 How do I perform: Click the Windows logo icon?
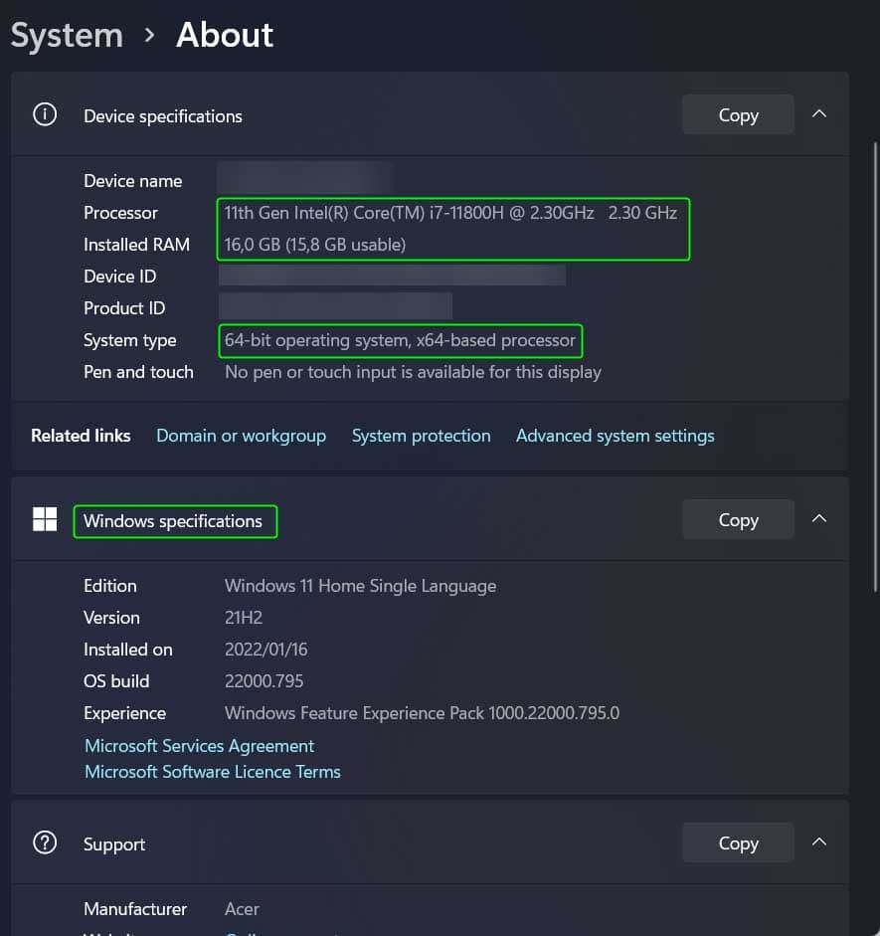[45, 519]
